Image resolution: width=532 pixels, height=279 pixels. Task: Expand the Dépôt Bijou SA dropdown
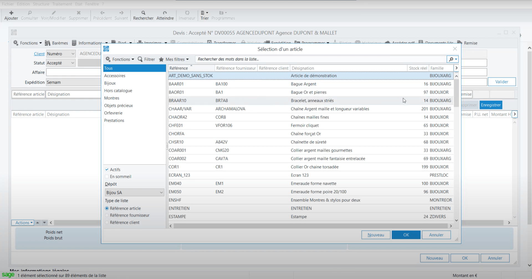tap(161, 192)
